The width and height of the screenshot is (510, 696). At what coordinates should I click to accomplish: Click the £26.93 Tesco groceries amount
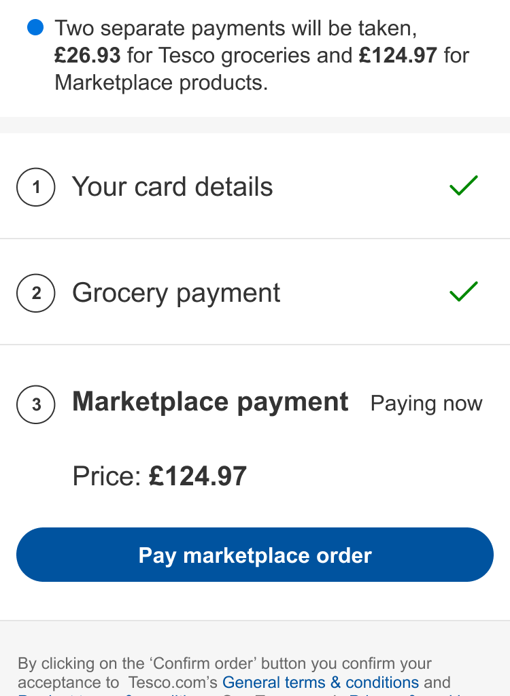88,55
